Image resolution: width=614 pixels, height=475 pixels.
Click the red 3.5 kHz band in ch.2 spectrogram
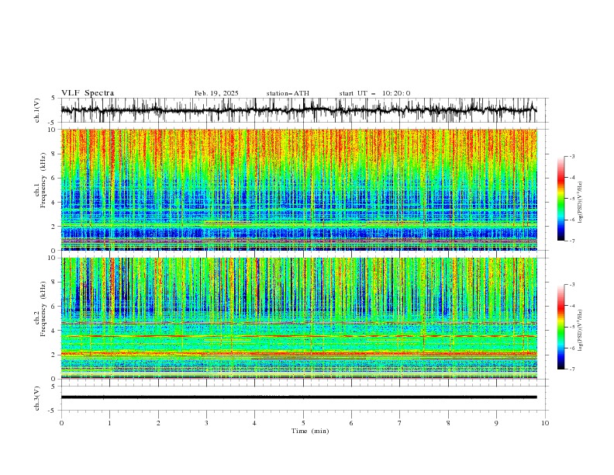point(299,336)
